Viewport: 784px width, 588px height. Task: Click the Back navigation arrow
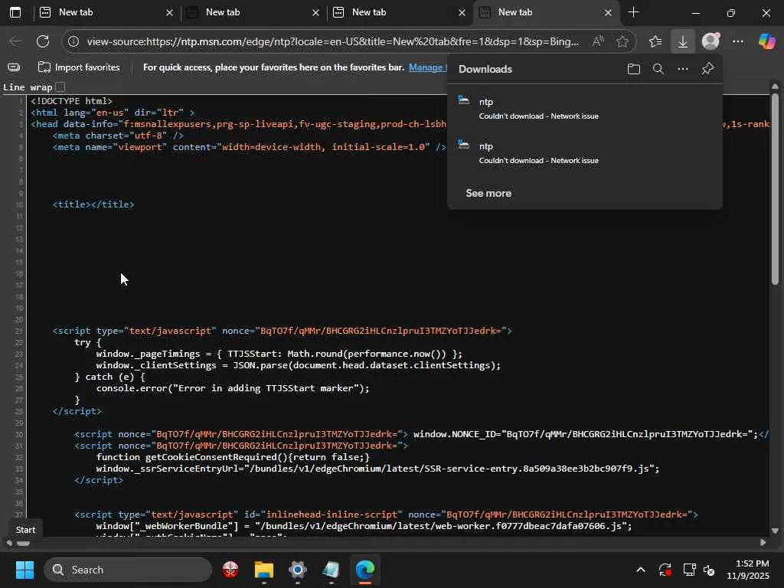[x=15, y=41]
